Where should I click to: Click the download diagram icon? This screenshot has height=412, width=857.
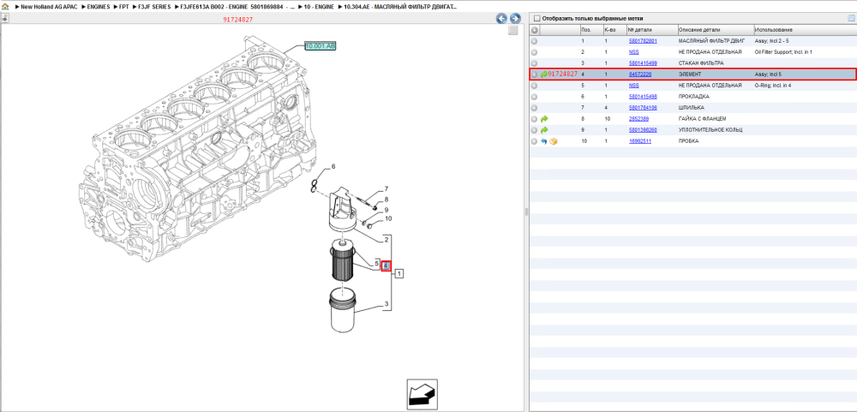(5, 18)
